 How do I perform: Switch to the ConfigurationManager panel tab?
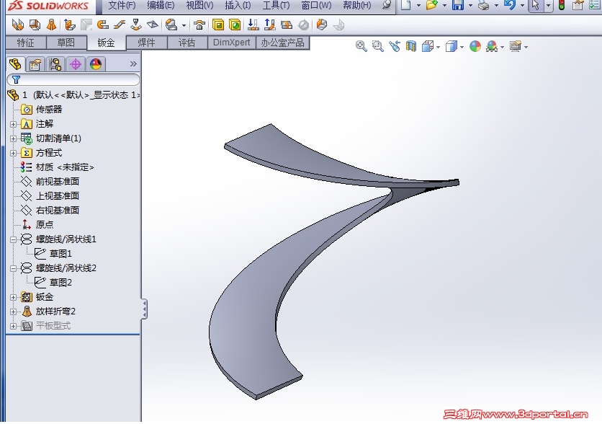55,64
